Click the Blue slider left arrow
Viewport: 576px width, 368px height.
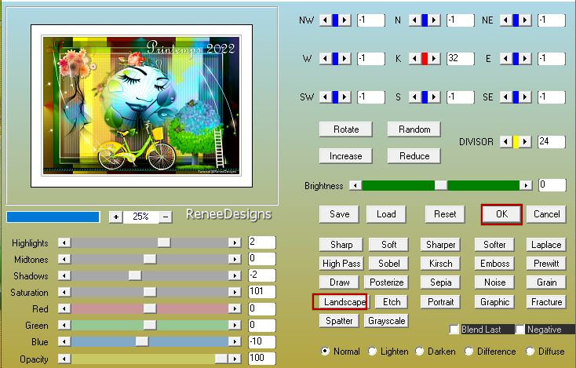point(64,341)
